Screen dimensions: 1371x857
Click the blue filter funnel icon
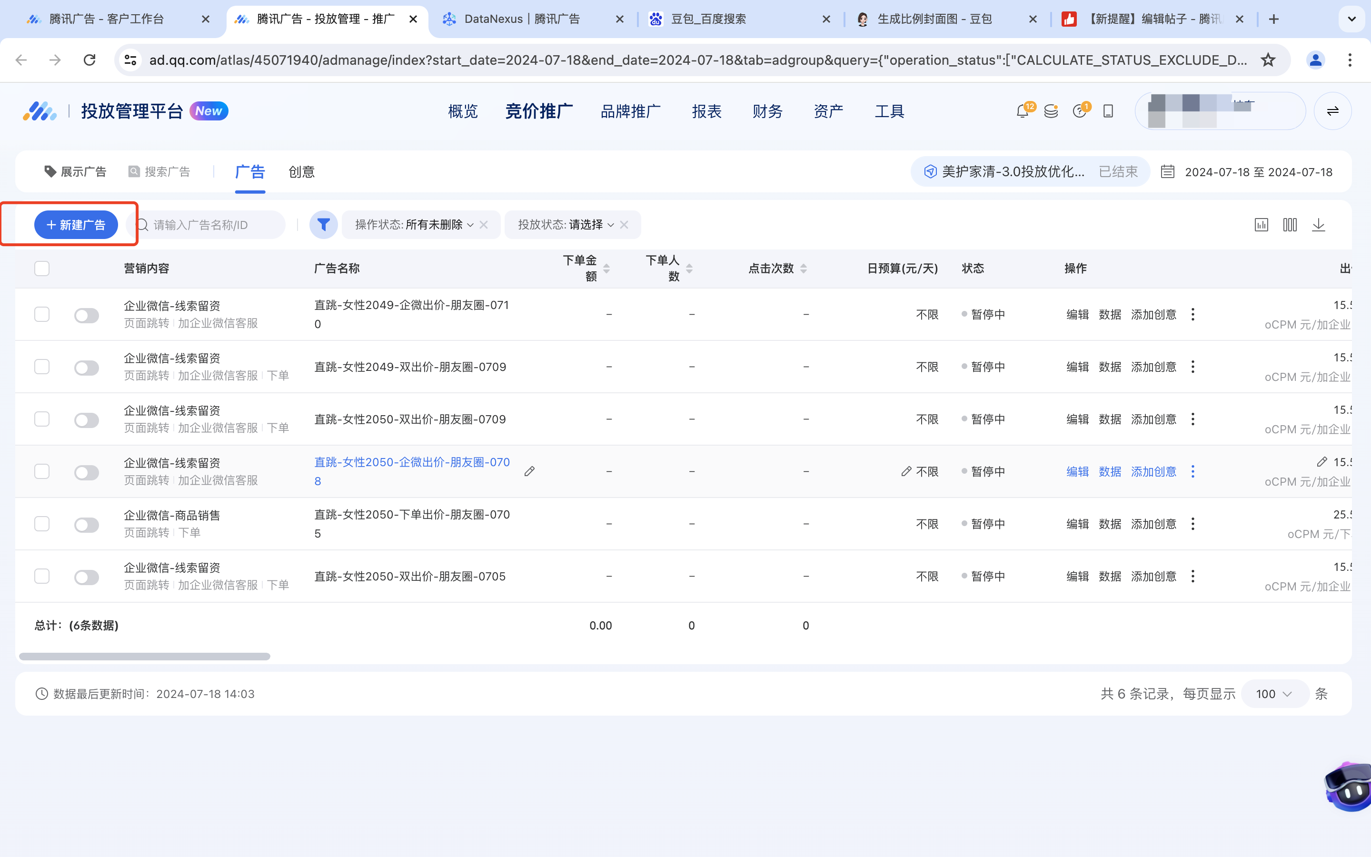(324, 225)
